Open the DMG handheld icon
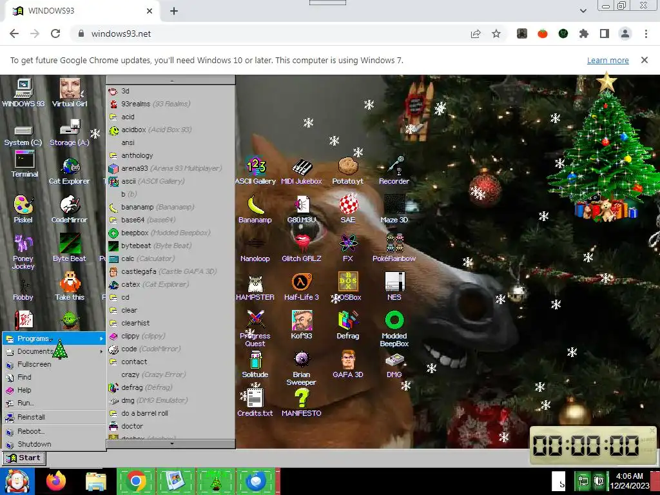Image resolution: width=660 pixels, height=495 pixels. 394,365
